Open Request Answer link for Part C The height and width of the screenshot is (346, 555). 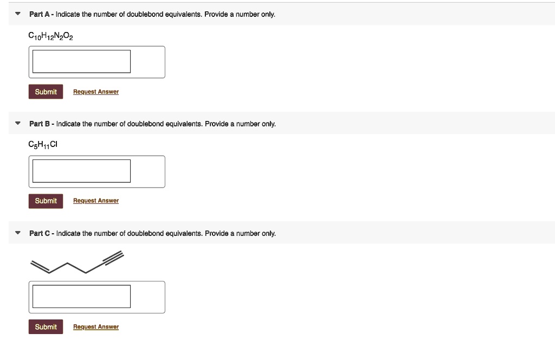(96, 326)
